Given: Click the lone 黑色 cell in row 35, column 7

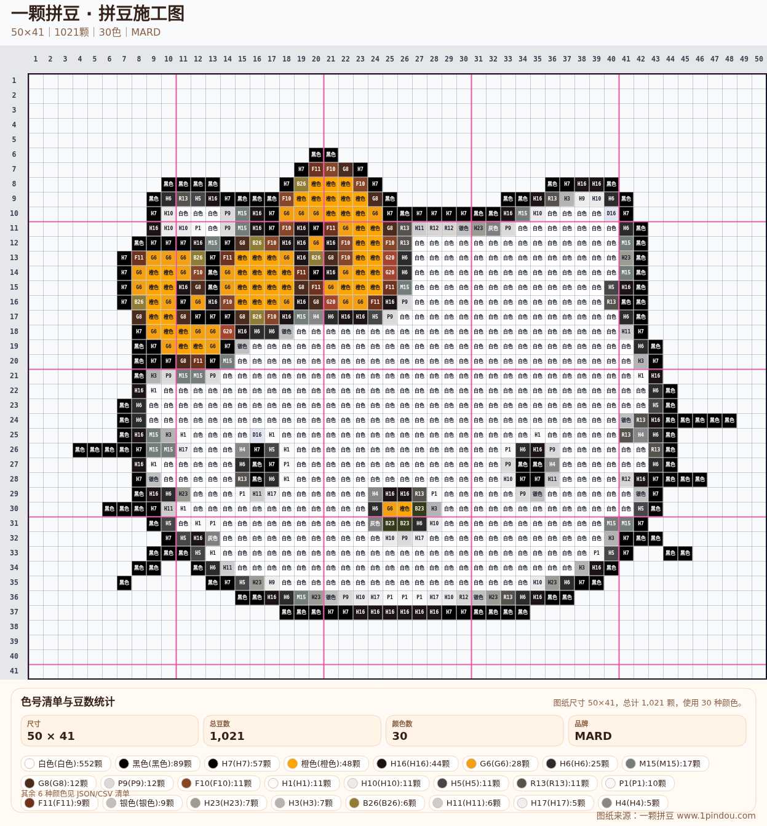Looking at the screenshot, I should tap(124, 582).
